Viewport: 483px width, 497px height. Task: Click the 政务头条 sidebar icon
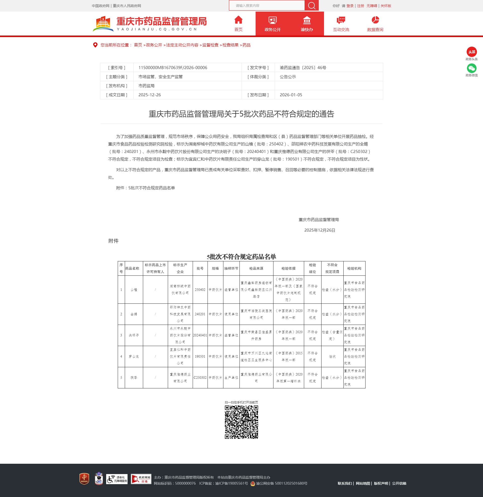click(471, 52)
